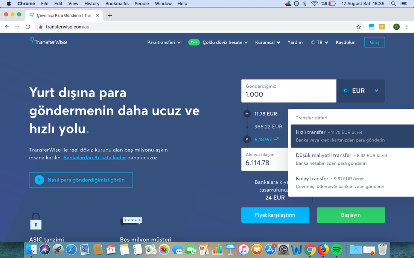
Task: Open Calendar in the dock
Action: pos(111,249)
